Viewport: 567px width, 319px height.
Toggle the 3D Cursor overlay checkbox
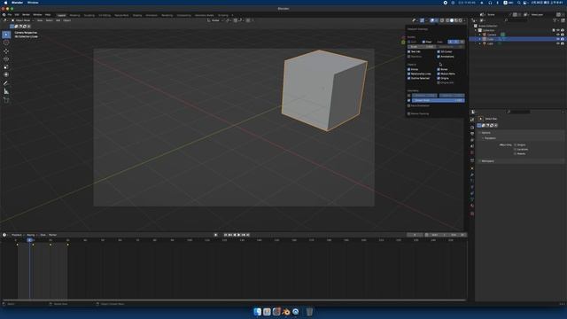[x=439, y=51]
